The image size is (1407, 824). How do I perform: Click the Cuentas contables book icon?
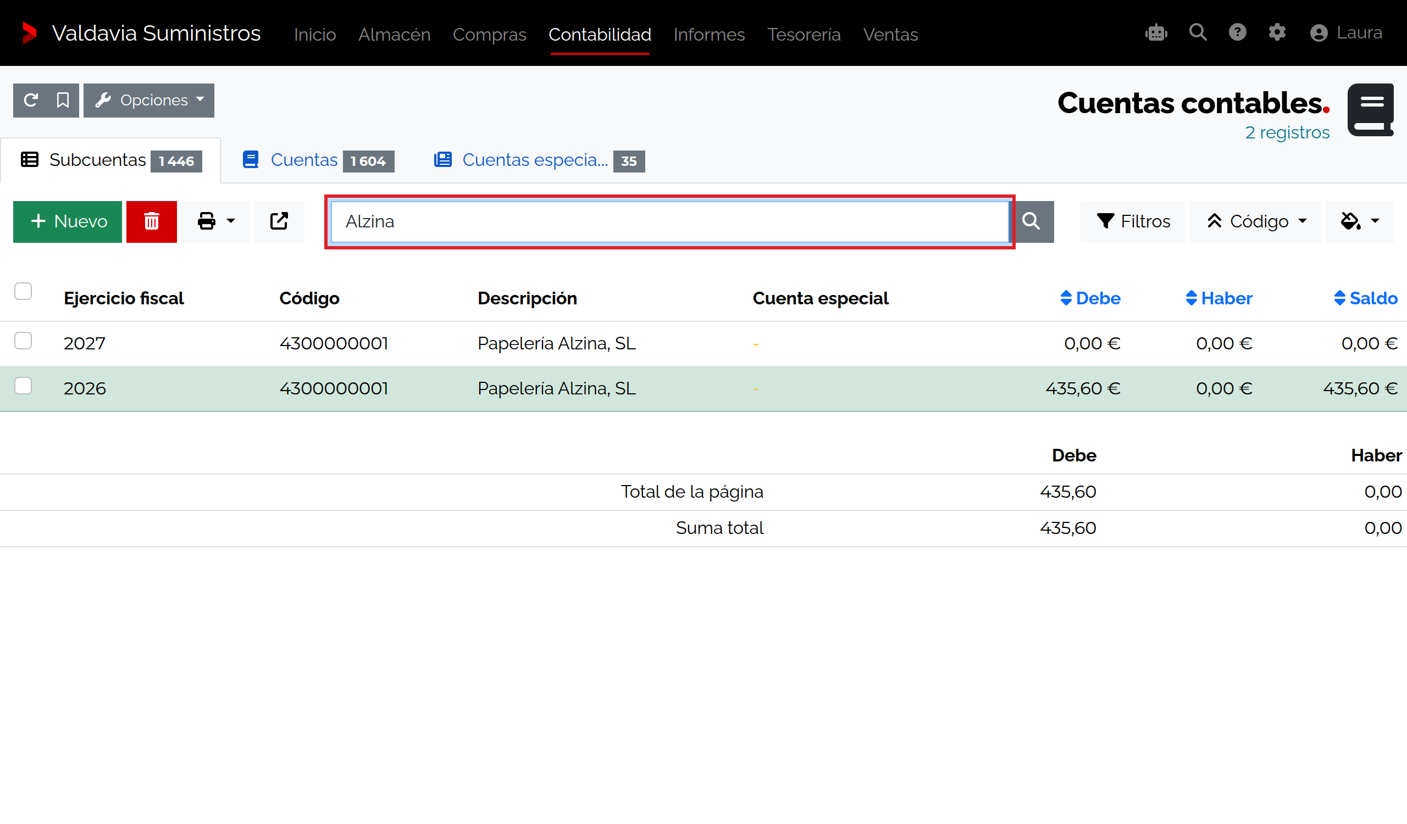click(1371, 110)
